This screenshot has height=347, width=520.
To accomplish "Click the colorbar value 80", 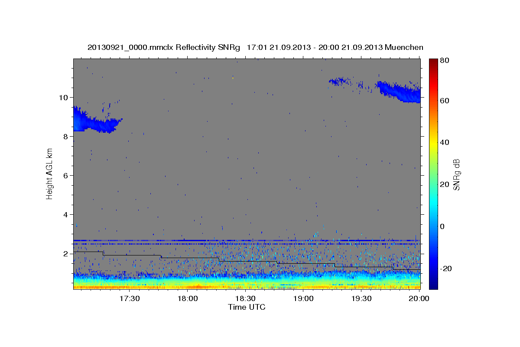I will [444, 61].
